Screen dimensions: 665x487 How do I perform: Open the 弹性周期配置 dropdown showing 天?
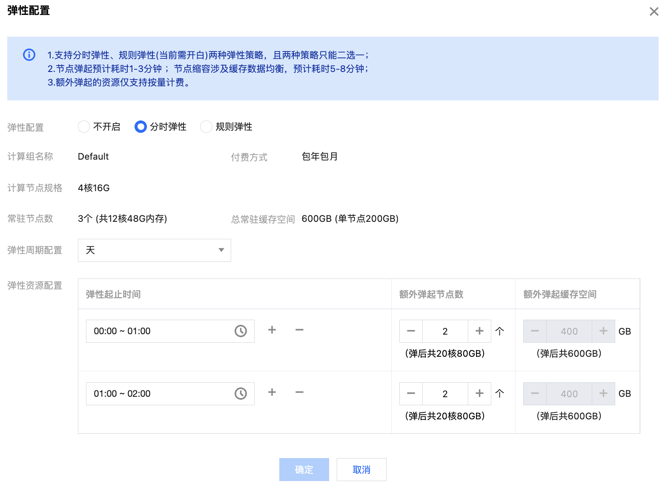[x=154, y=250]
